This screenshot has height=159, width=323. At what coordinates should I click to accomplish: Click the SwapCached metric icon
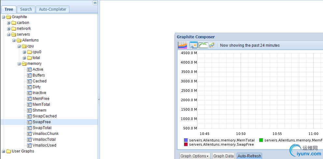(29, 116)
